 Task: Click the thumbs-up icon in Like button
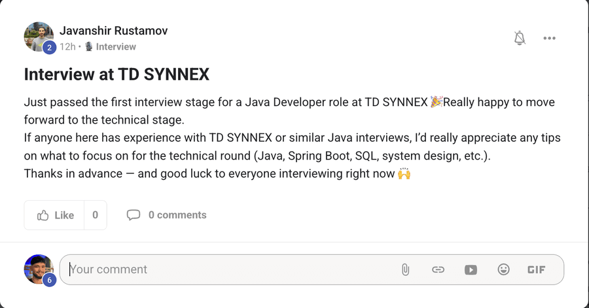43,215
